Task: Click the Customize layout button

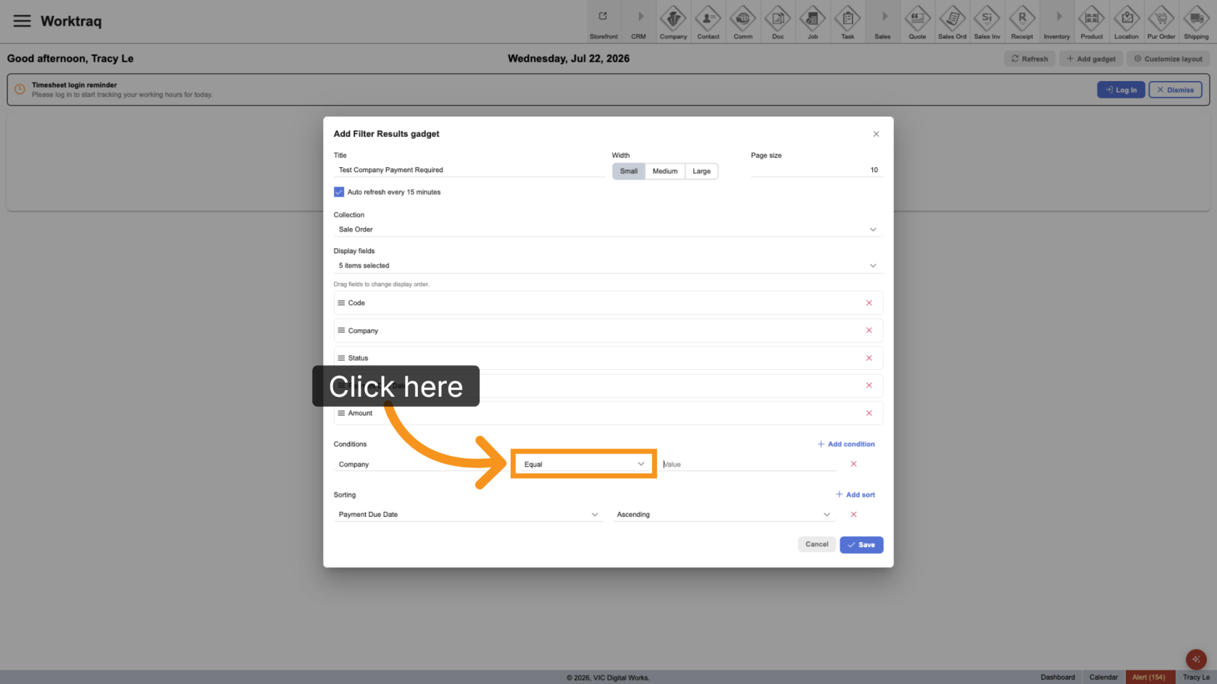Action: point(1168,59)
